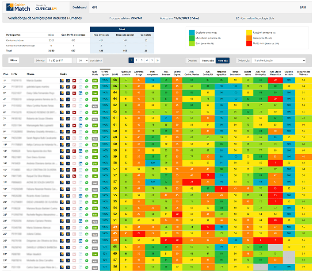Click the WhatsApp icon for the 7th candidate
The height and width of the screenshot is (271, 313).
pyautogui.click(x=86, y=119)
